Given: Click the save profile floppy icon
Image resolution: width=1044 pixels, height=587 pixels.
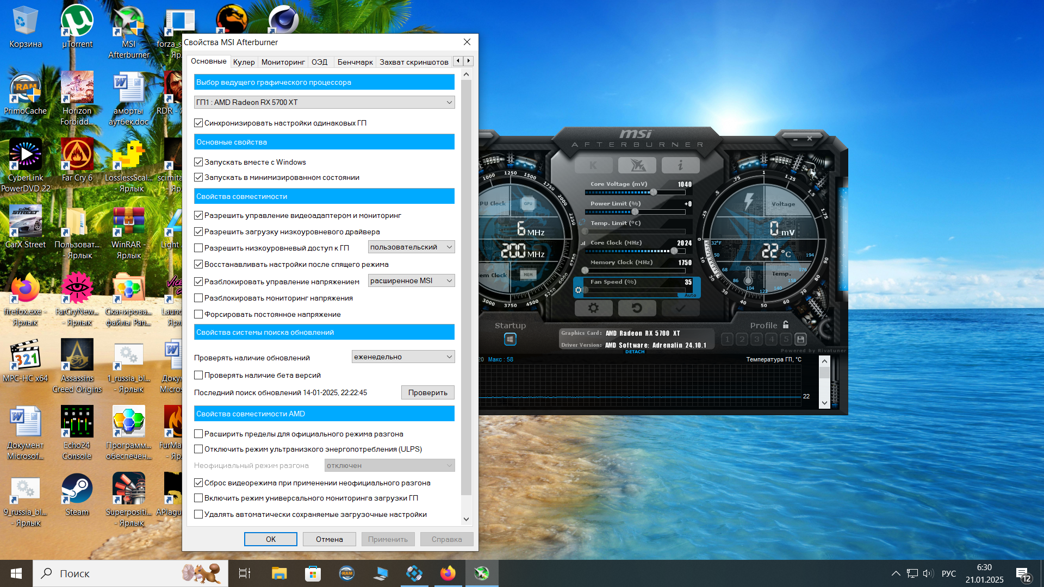Looking at the screenshot, I should (x=800, y=339).
